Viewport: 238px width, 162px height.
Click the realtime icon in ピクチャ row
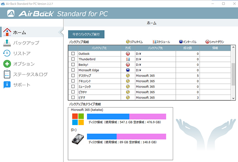coord(128,92)
